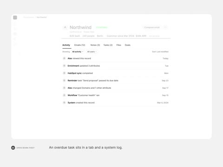Click the "Sep 23" date label

pos(165,81)
